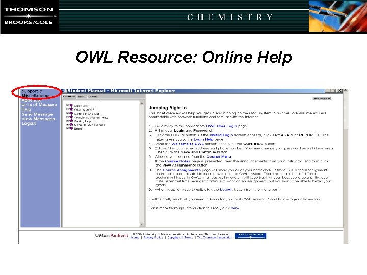Open The Thomson Corporation footer link
The image size is (367, 275).
point(215,238)
